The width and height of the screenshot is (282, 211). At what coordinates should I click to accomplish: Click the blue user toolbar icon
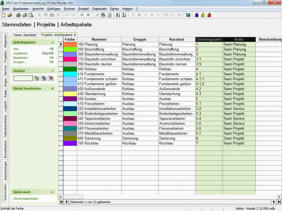click(197, 15)
